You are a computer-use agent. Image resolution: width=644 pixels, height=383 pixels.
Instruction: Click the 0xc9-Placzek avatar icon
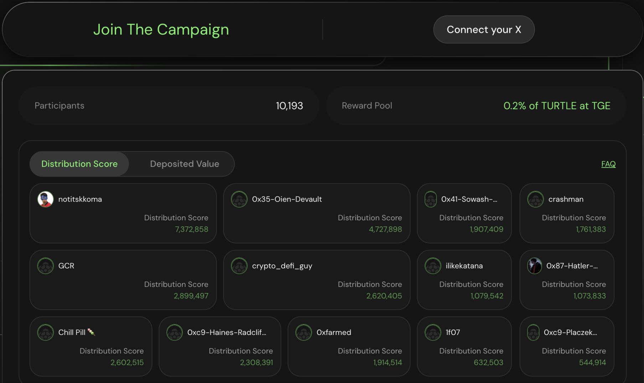(x=533, y=332)
